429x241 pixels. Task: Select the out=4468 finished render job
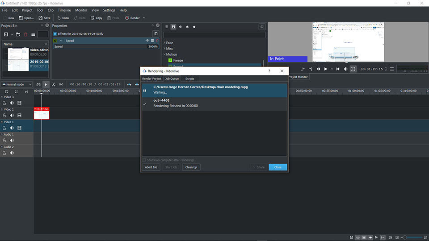(x=214, y=104)
